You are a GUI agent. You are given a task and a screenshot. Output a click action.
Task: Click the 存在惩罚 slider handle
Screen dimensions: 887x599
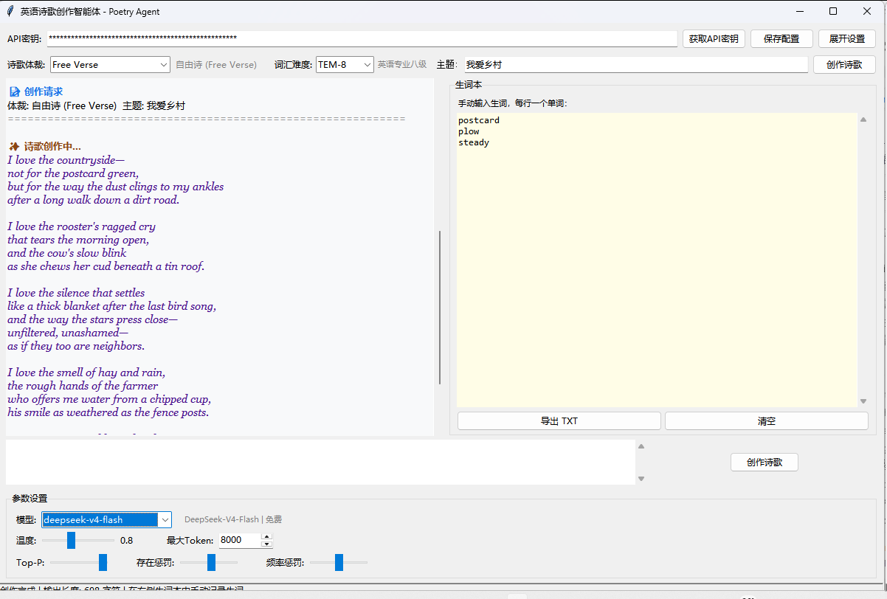click(211, 563)
